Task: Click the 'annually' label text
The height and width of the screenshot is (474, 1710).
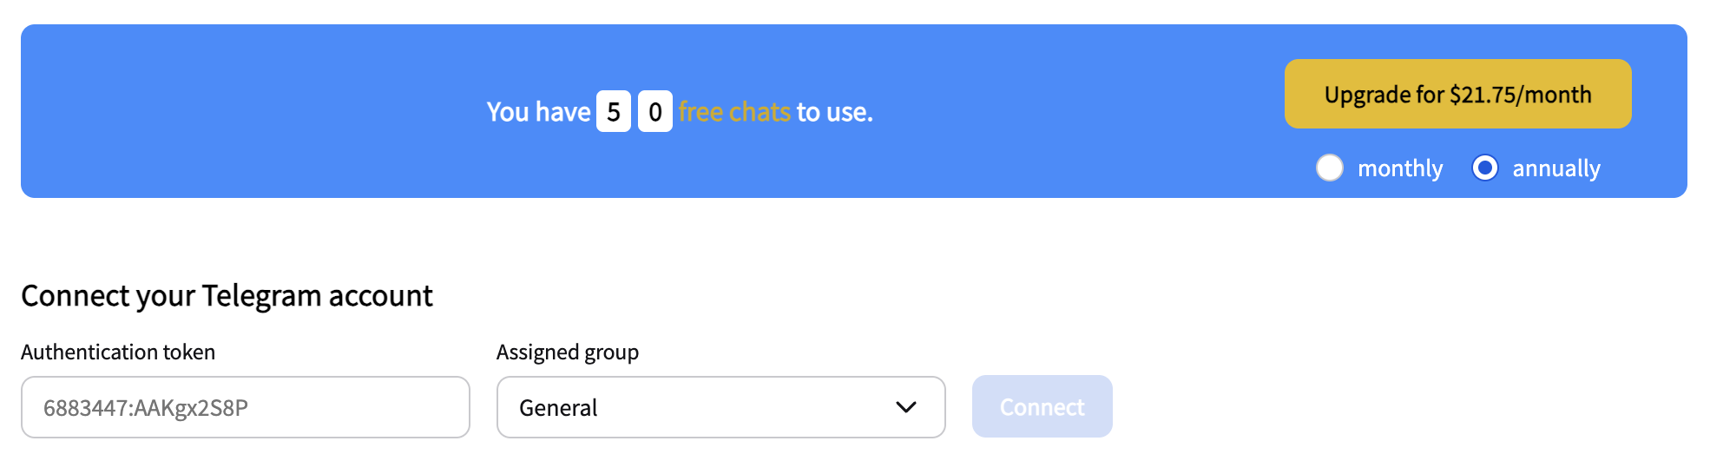Action: [x=1555, y=168]
